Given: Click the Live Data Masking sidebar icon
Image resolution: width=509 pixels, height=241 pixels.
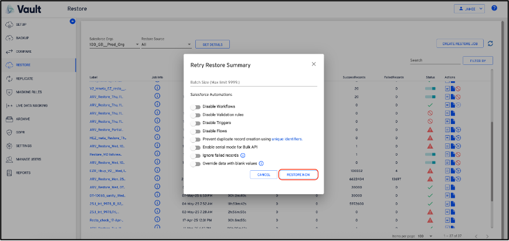Looking at the screenshot, I should click(x=10, y=105).
